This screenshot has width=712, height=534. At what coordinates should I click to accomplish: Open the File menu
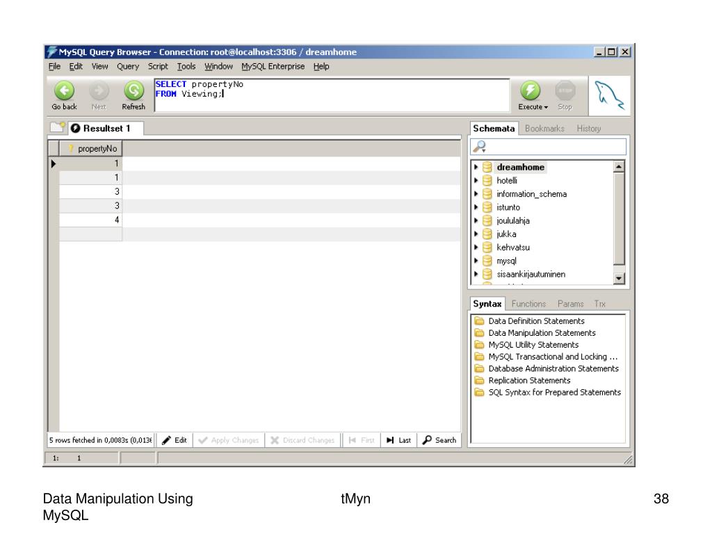[54, 66]
